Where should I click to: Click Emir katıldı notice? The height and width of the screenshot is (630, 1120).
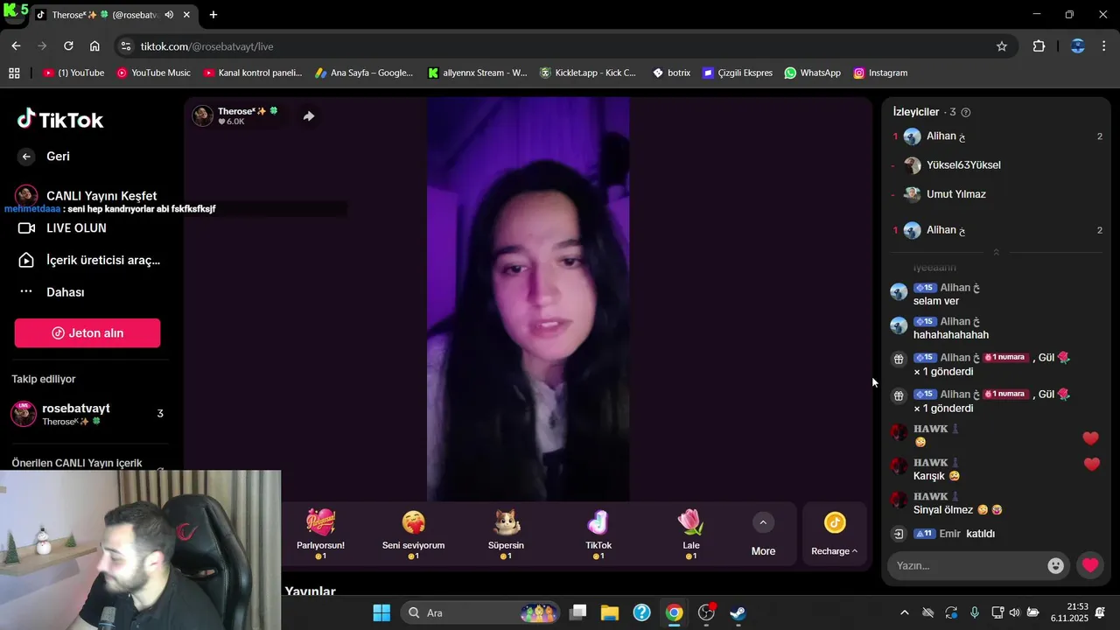(955, 534)
